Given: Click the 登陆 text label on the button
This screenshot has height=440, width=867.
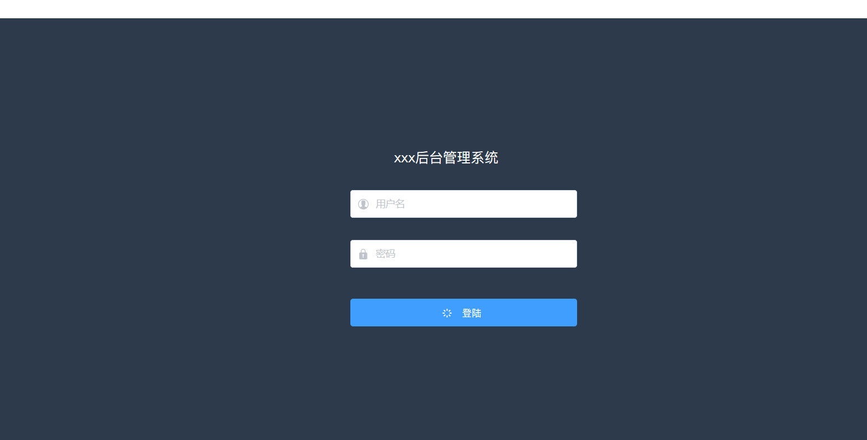Looking at the screenshot, I should coord(472,313).
